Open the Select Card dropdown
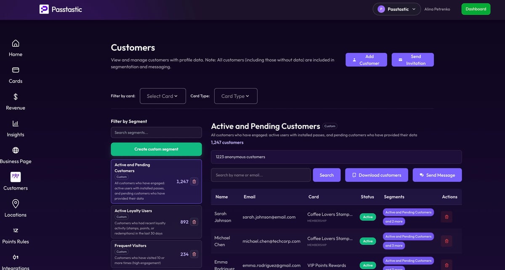Viewport: 505px width, 270px height. coord(162,96)
